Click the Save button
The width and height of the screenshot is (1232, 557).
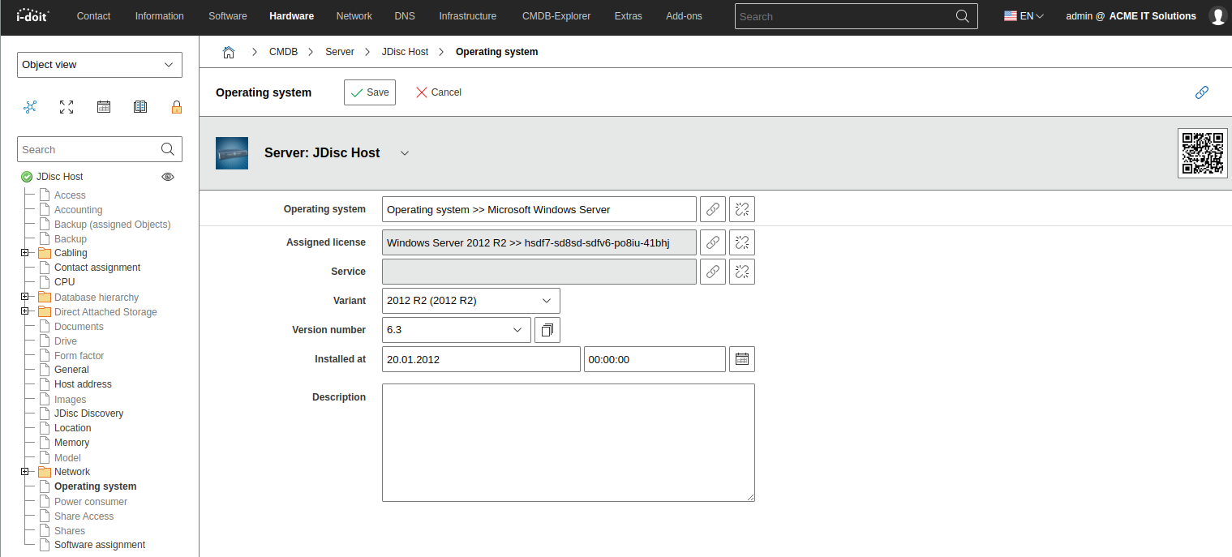[370, 92]
